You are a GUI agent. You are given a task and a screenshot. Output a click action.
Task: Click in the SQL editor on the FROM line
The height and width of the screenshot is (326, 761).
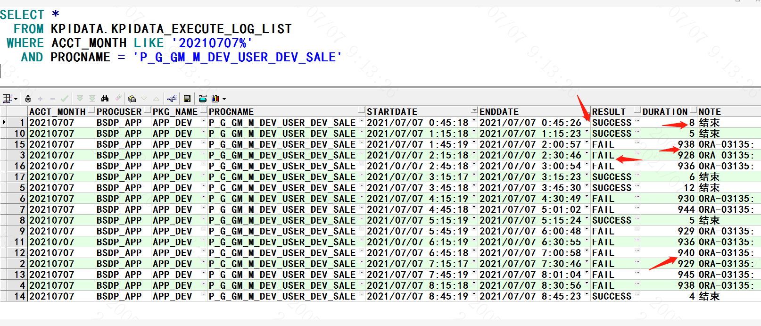tap(152, 29)
